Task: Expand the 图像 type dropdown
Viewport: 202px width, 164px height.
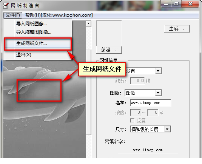Action: coord(158,93)
